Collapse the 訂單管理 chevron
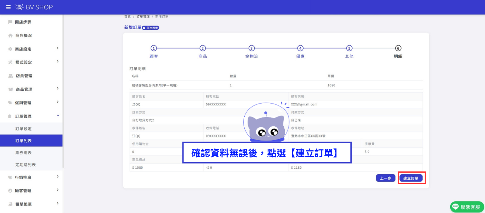This screenshot has width=485, height=213. point(58,115)
